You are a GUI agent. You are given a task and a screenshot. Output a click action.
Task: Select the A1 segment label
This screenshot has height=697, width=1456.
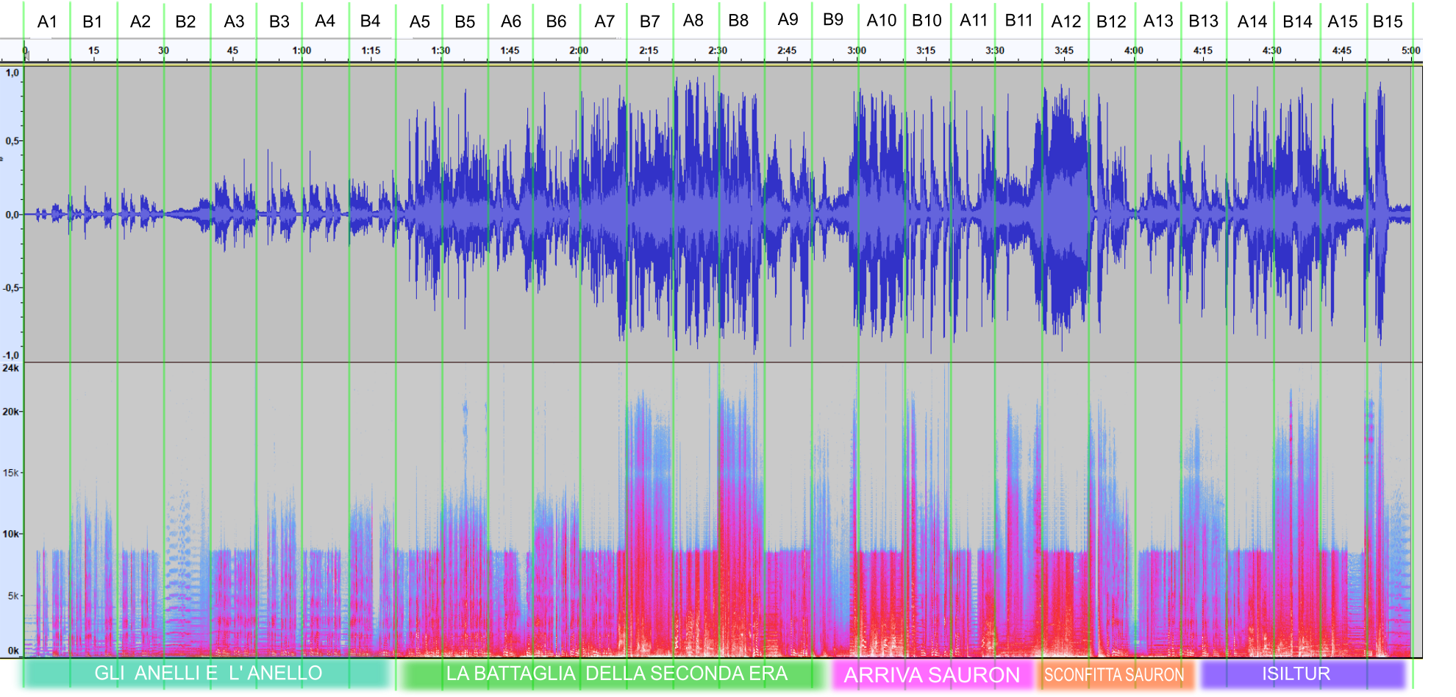click(47, 22)
